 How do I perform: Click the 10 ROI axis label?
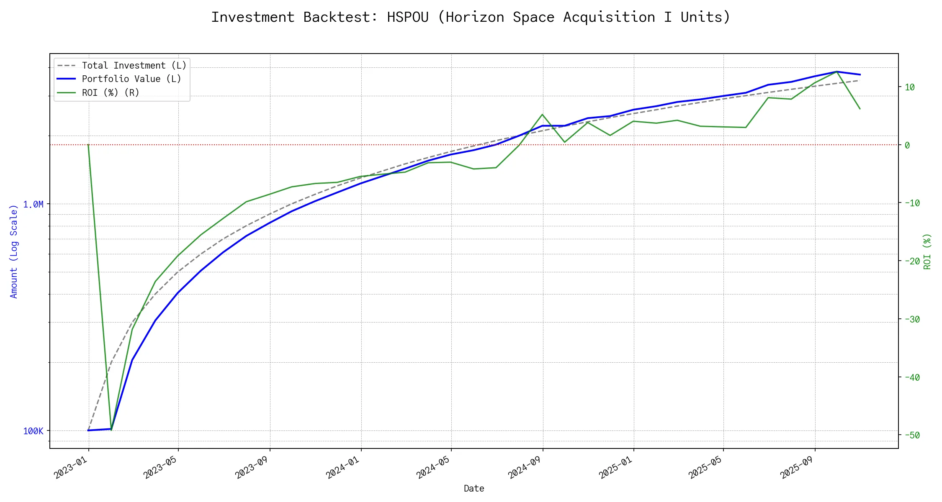[909, 87]
